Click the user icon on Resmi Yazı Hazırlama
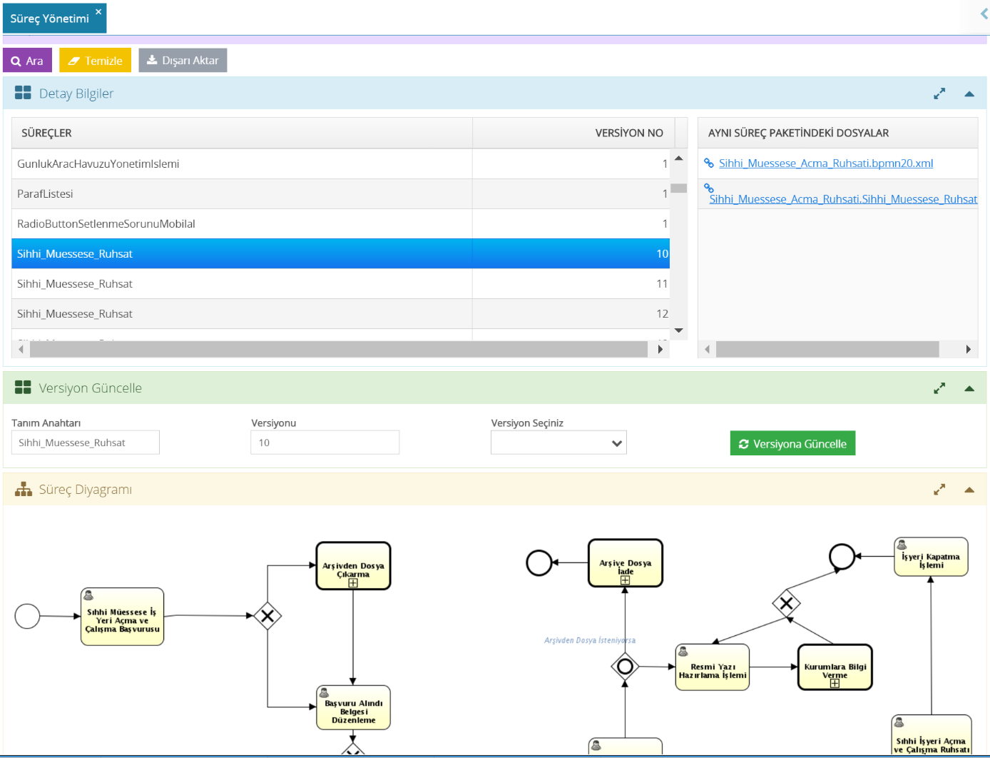Viewport: 990px width, 758px height. click(683, 651)
